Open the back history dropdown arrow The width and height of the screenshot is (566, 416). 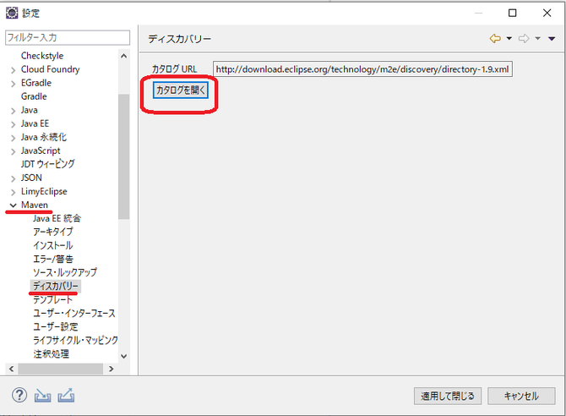(x=509, y=38)
